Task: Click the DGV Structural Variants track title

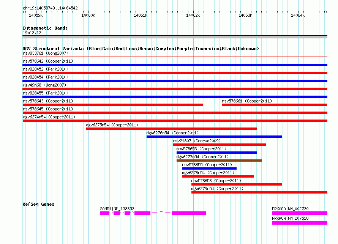Action: pos(141,49)
